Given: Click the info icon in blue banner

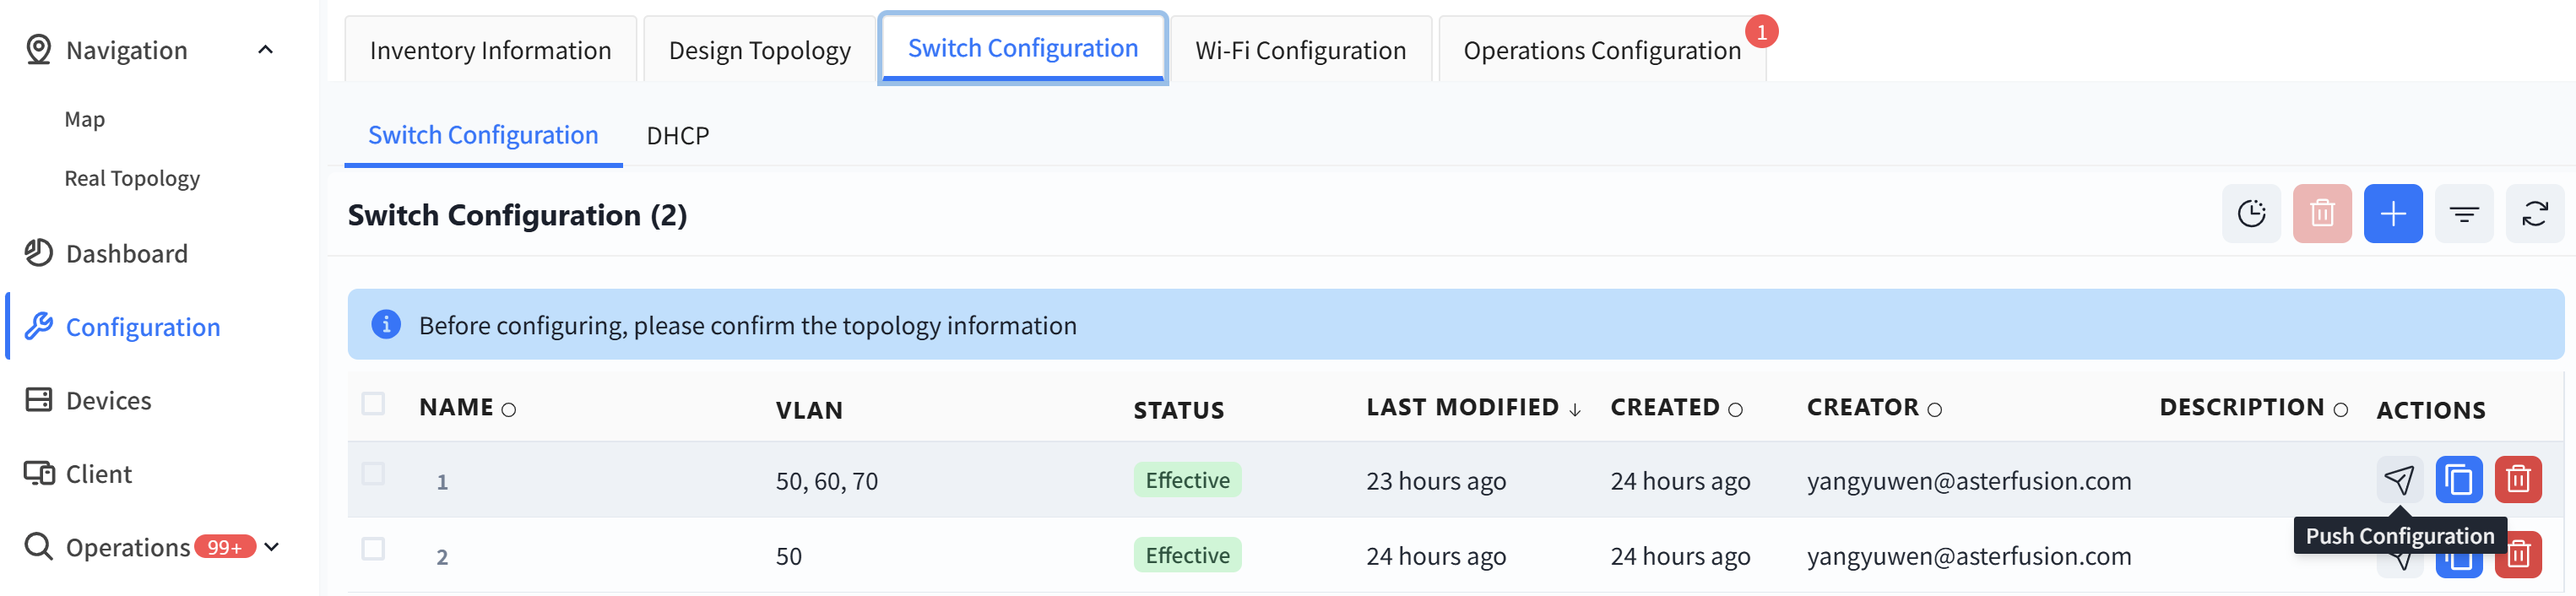Looking at the screenshot, I should 386,324.
